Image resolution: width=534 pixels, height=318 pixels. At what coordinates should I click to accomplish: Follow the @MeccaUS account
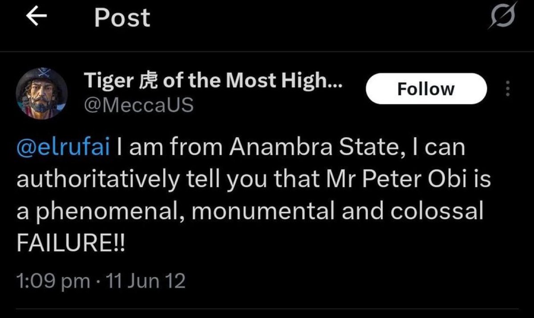pyautogui.click(x=426, y=89)
